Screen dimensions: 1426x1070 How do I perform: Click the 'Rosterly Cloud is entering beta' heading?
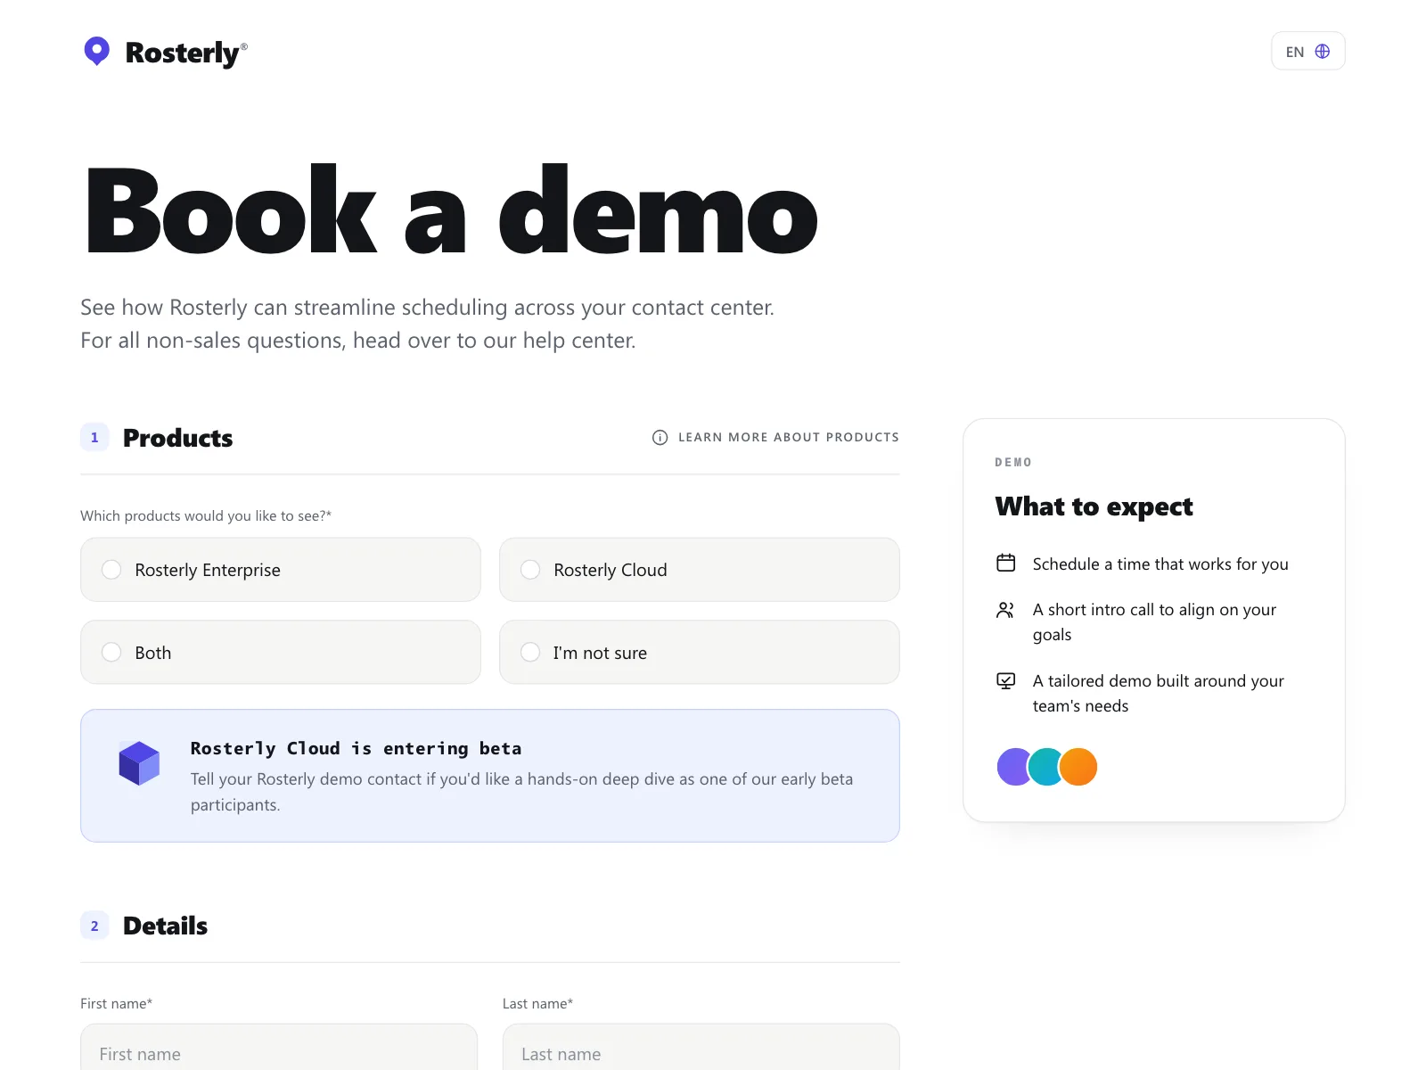point(356,748)
